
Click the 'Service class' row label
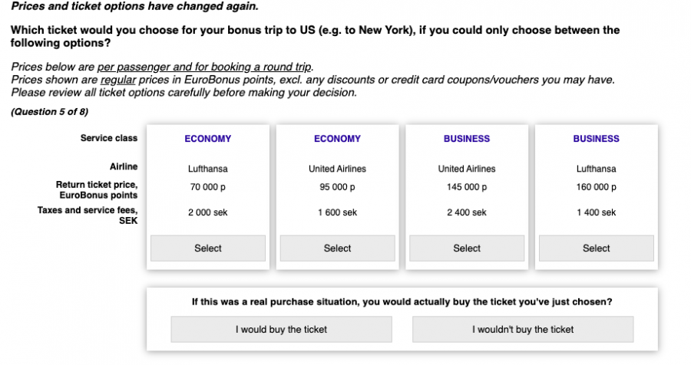[109, 138]
